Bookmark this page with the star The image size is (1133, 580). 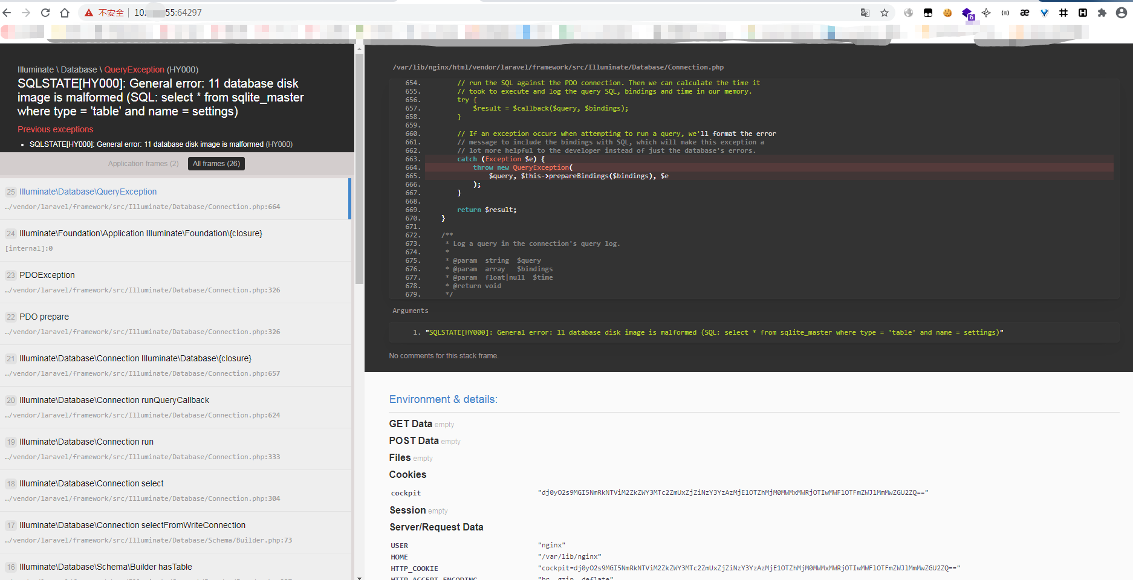coord(885,13)
